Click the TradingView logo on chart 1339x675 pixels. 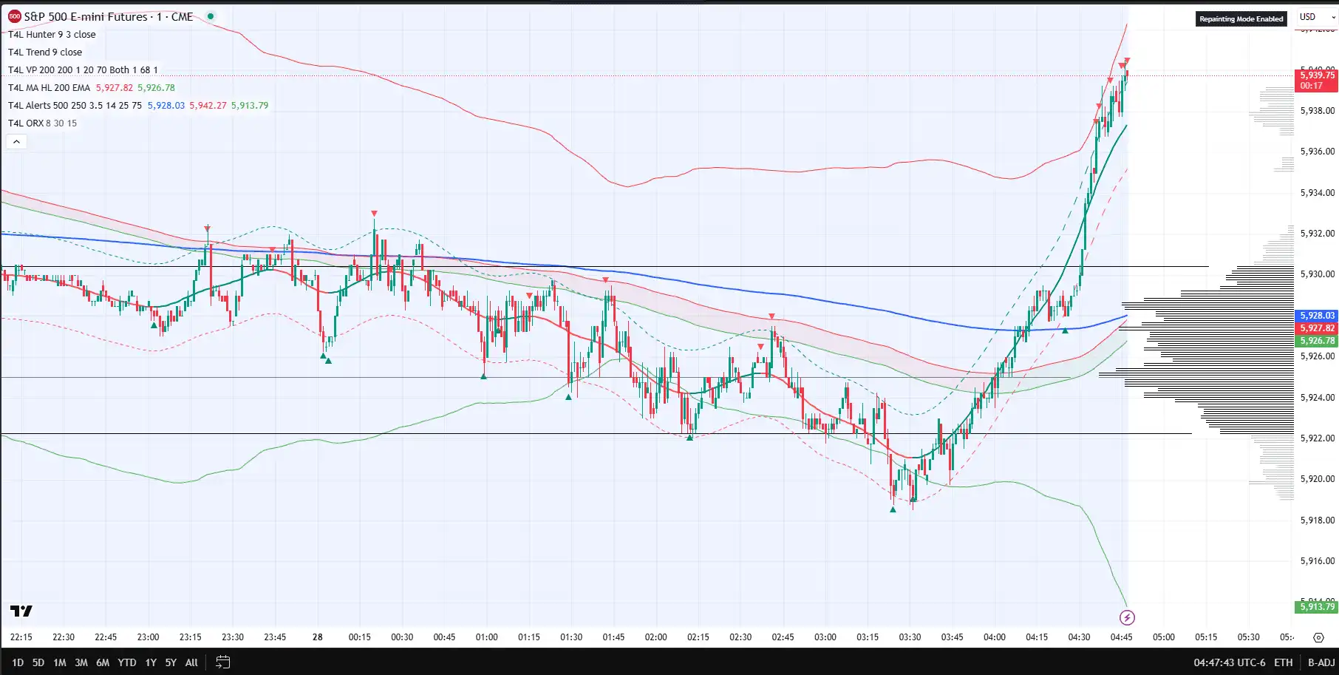[21, 611]
